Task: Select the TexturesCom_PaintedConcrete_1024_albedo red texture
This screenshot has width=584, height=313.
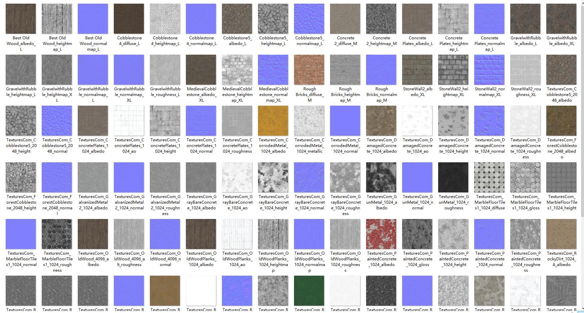Action: click(x=381, y=234)
